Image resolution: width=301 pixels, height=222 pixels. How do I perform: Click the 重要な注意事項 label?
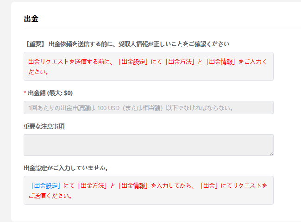coord(44,126)
